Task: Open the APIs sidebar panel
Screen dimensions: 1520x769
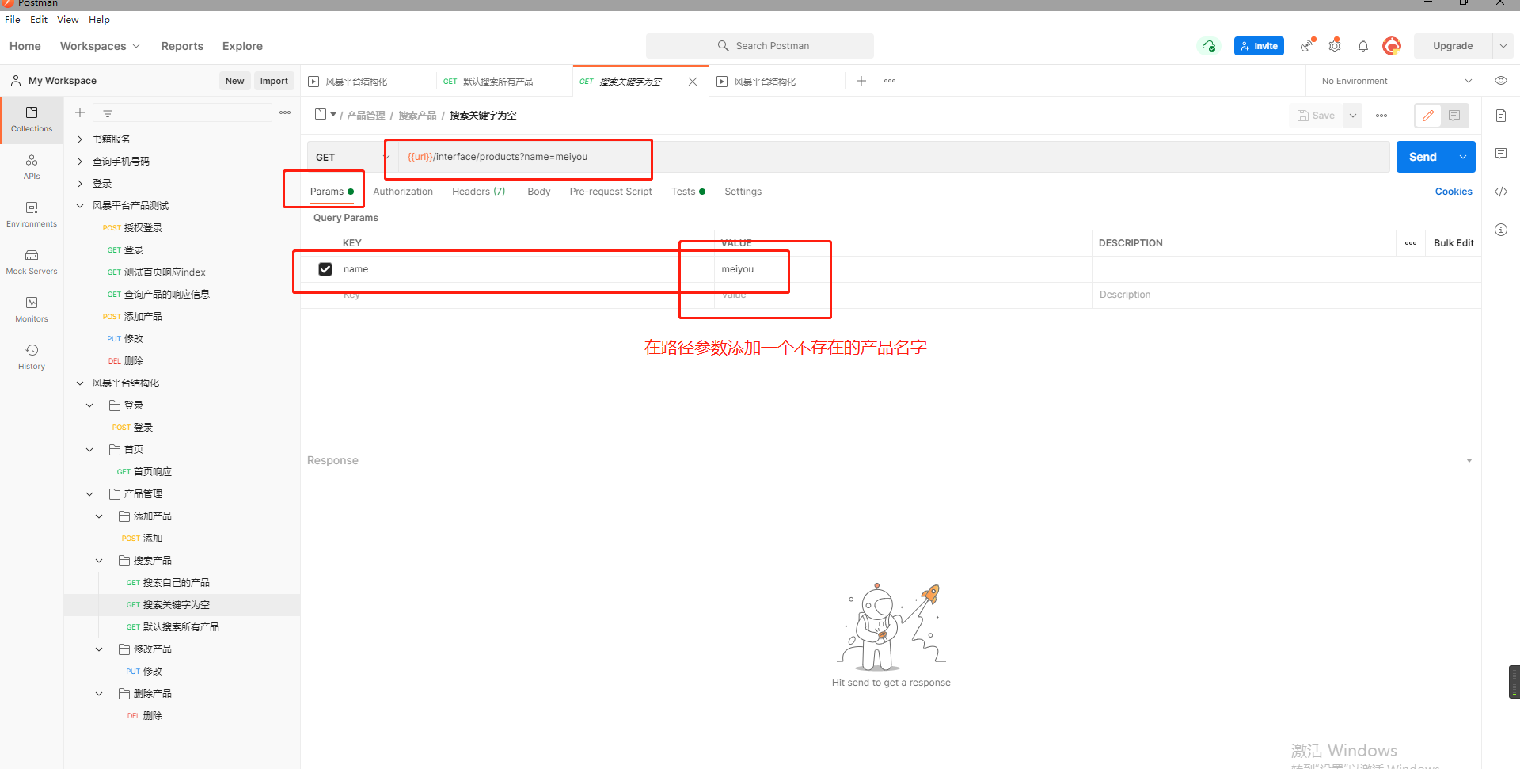Action: (32, 167)
